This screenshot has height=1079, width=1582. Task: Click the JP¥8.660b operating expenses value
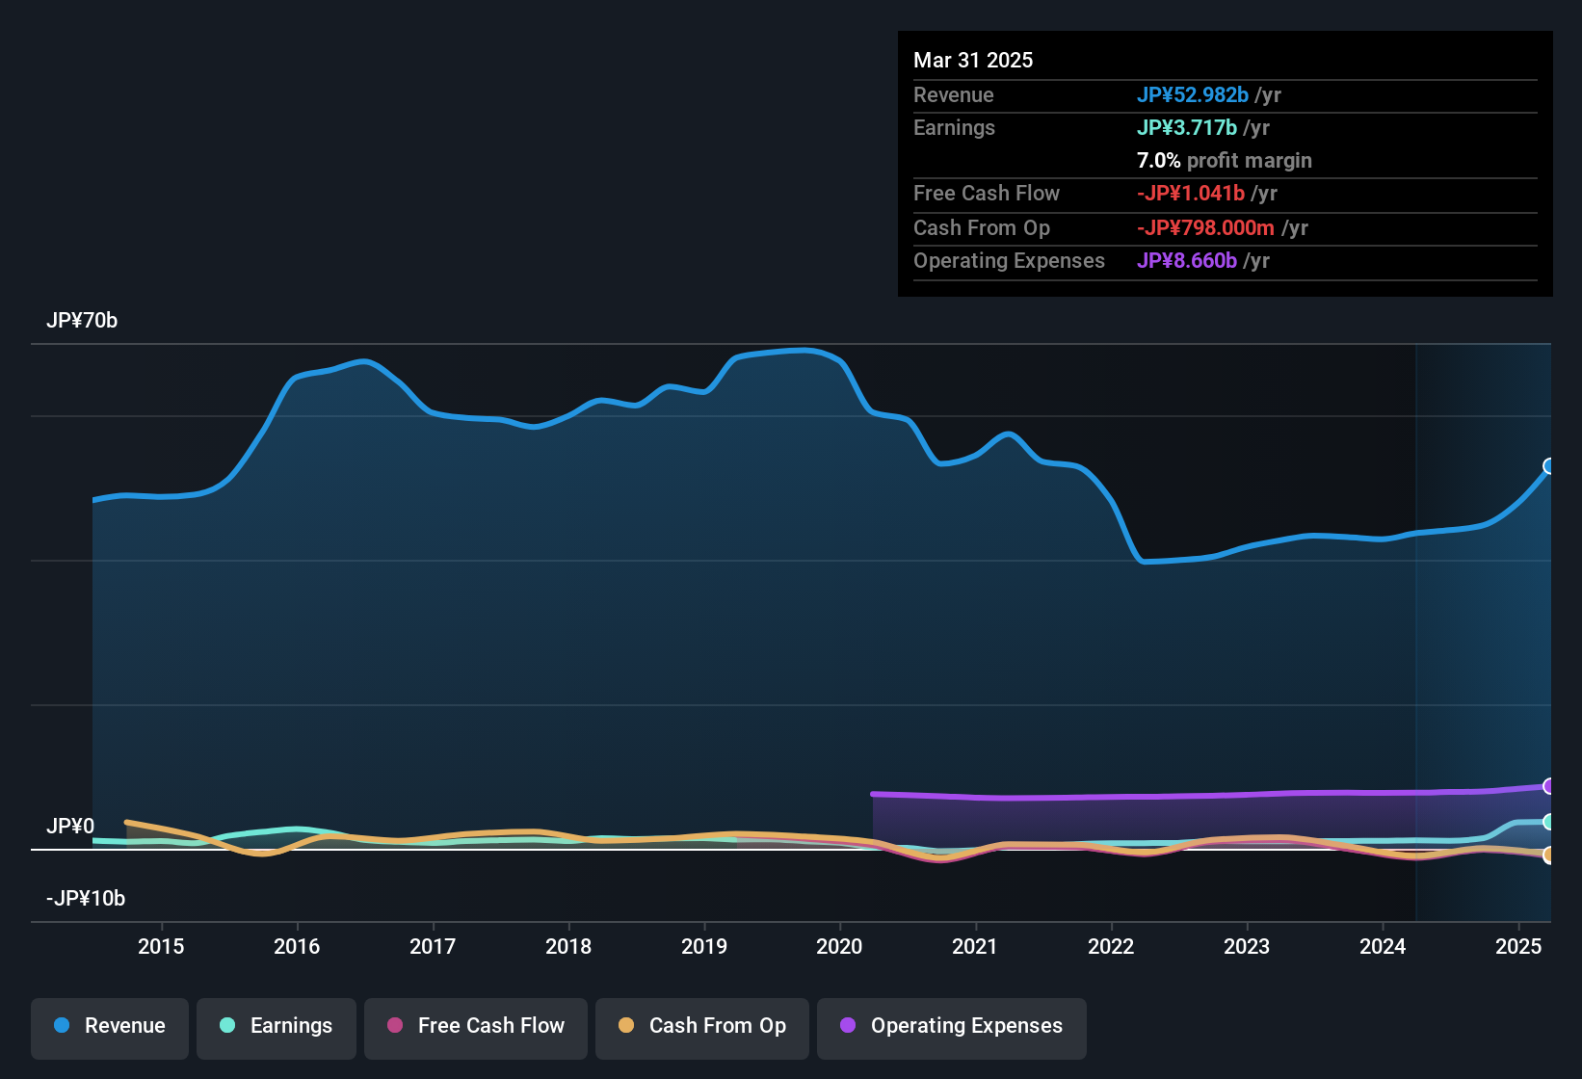(1187, 260)
